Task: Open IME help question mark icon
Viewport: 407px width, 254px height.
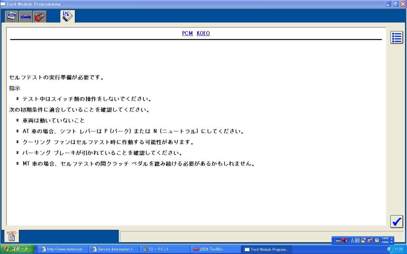Action: click(x=377, y=241)
